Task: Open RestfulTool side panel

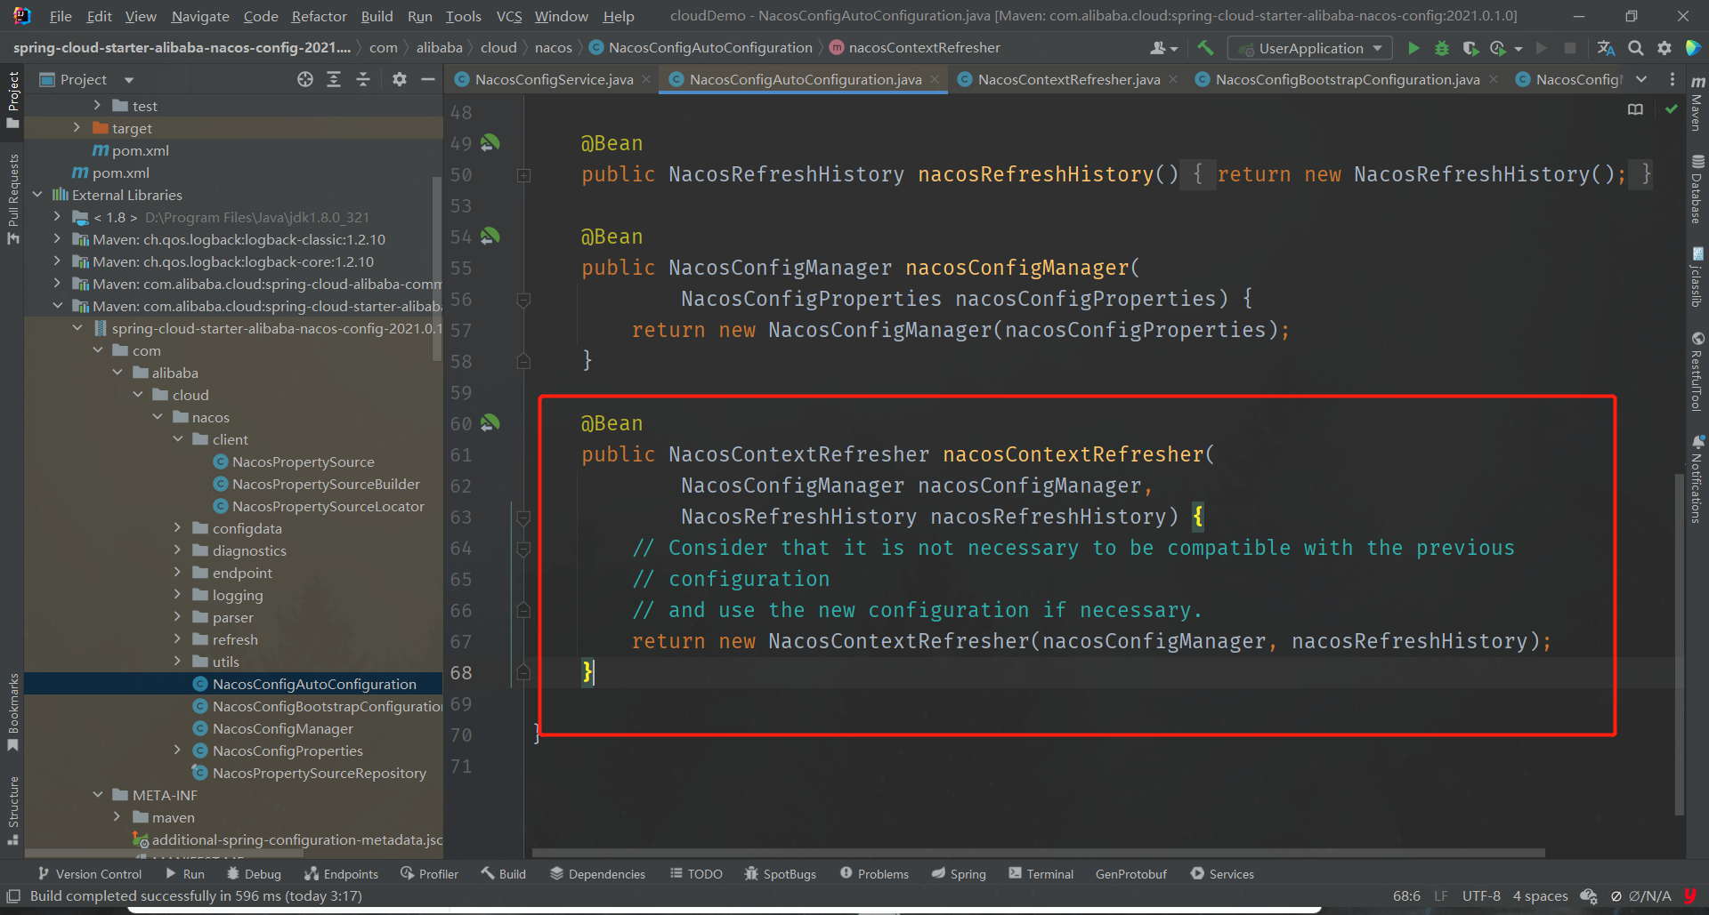Action: click(1697, 371)
